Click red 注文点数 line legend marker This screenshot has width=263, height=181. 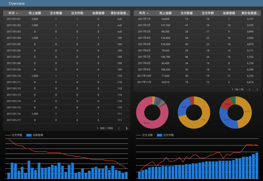(138, 135)
